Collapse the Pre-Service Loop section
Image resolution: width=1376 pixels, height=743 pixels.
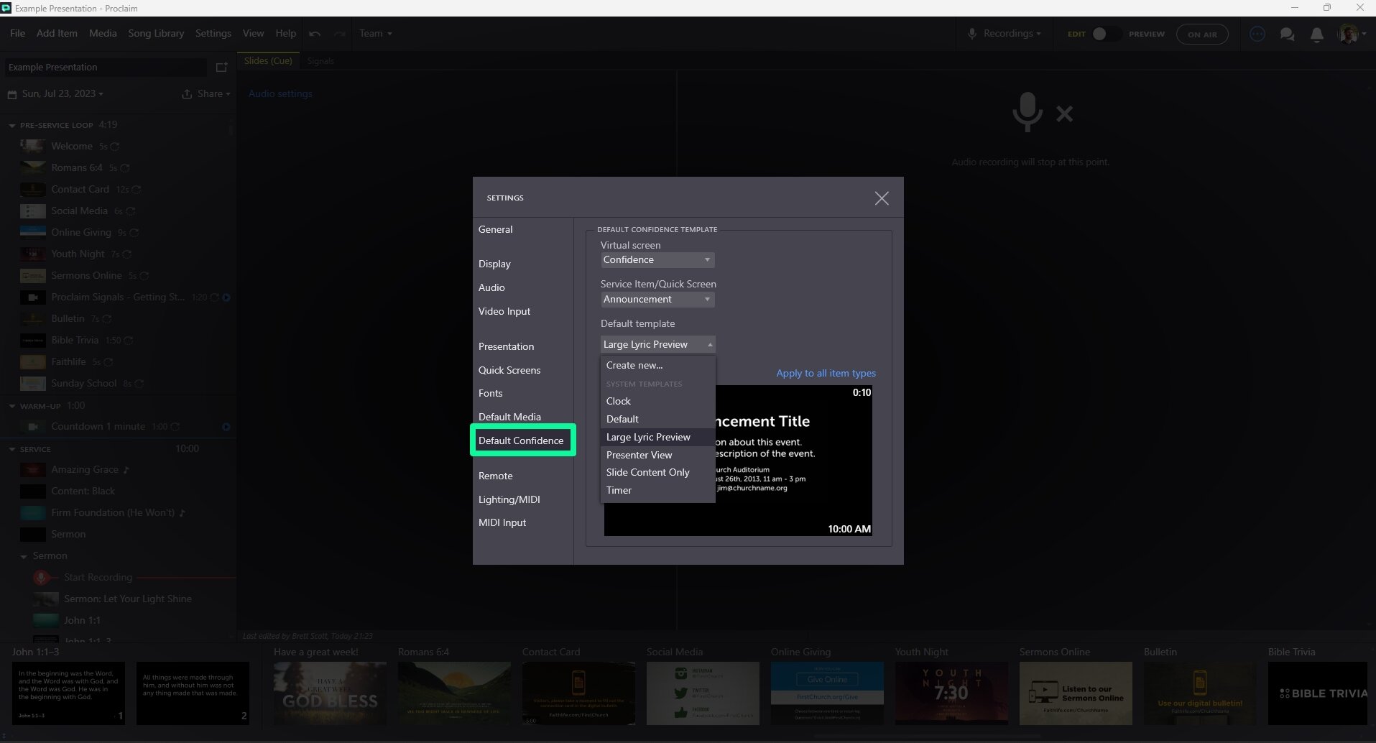(x=12, y=126)
